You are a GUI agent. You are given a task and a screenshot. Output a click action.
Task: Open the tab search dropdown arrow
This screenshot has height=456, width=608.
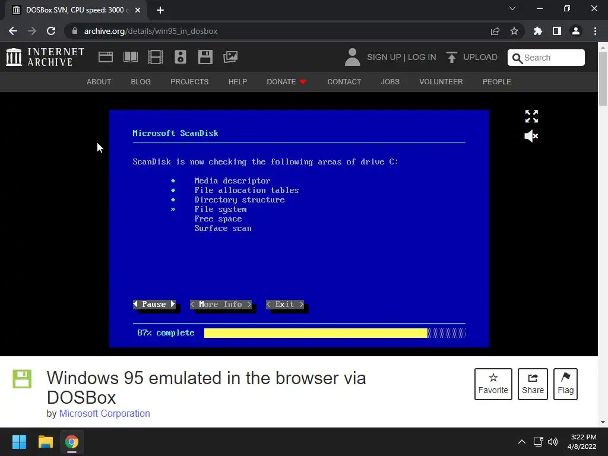[x=512, y=8]
